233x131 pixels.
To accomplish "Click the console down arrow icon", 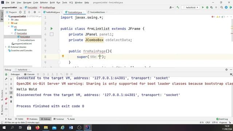I will (x=11, y=84).
